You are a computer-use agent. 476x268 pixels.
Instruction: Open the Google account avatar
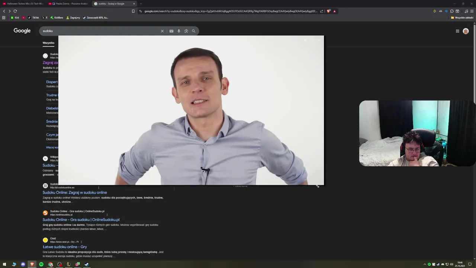[466, 31]
